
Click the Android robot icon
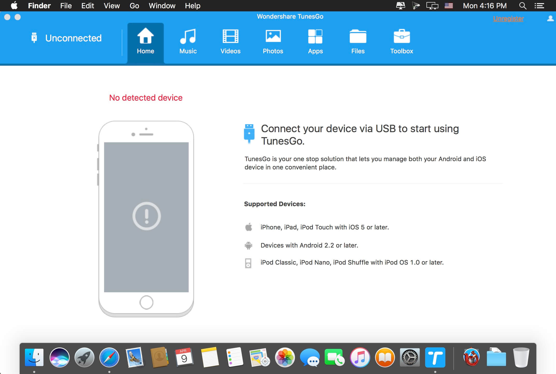pos(248,245)
